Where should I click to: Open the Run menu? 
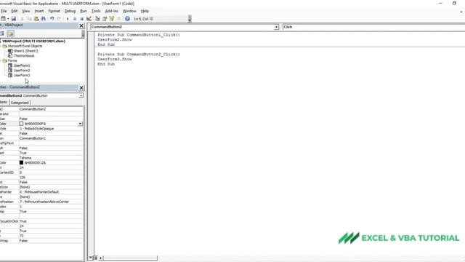84,11
